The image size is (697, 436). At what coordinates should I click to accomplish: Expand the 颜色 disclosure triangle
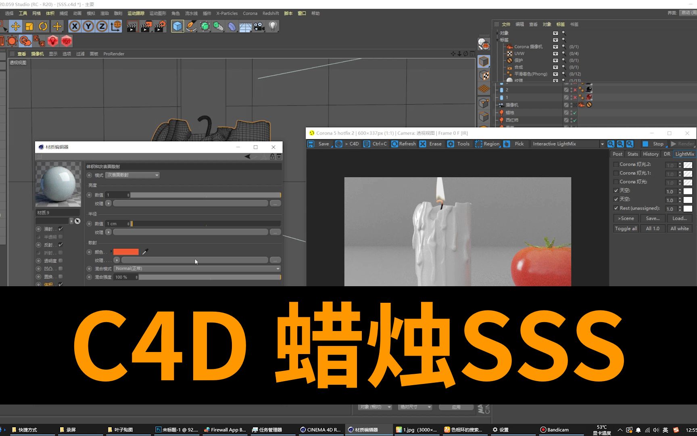click(111, 252)
